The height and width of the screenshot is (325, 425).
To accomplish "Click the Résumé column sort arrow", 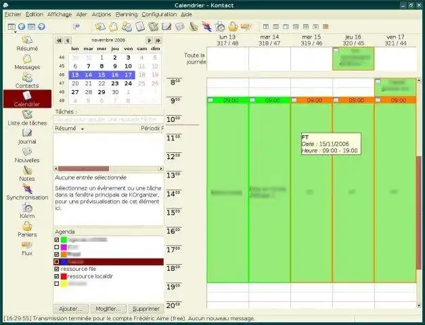I will coord(82,129).
